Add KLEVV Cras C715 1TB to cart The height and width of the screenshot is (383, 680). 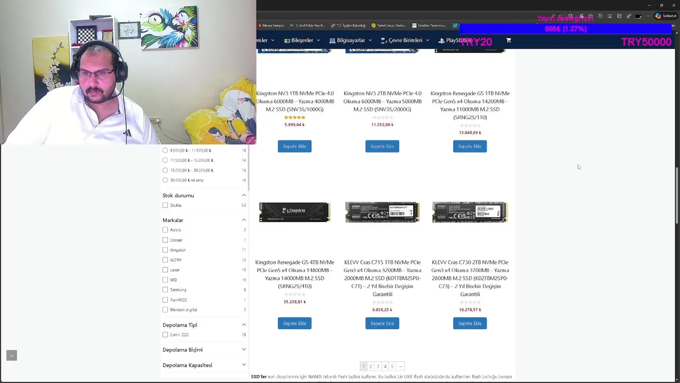(382, 323)
